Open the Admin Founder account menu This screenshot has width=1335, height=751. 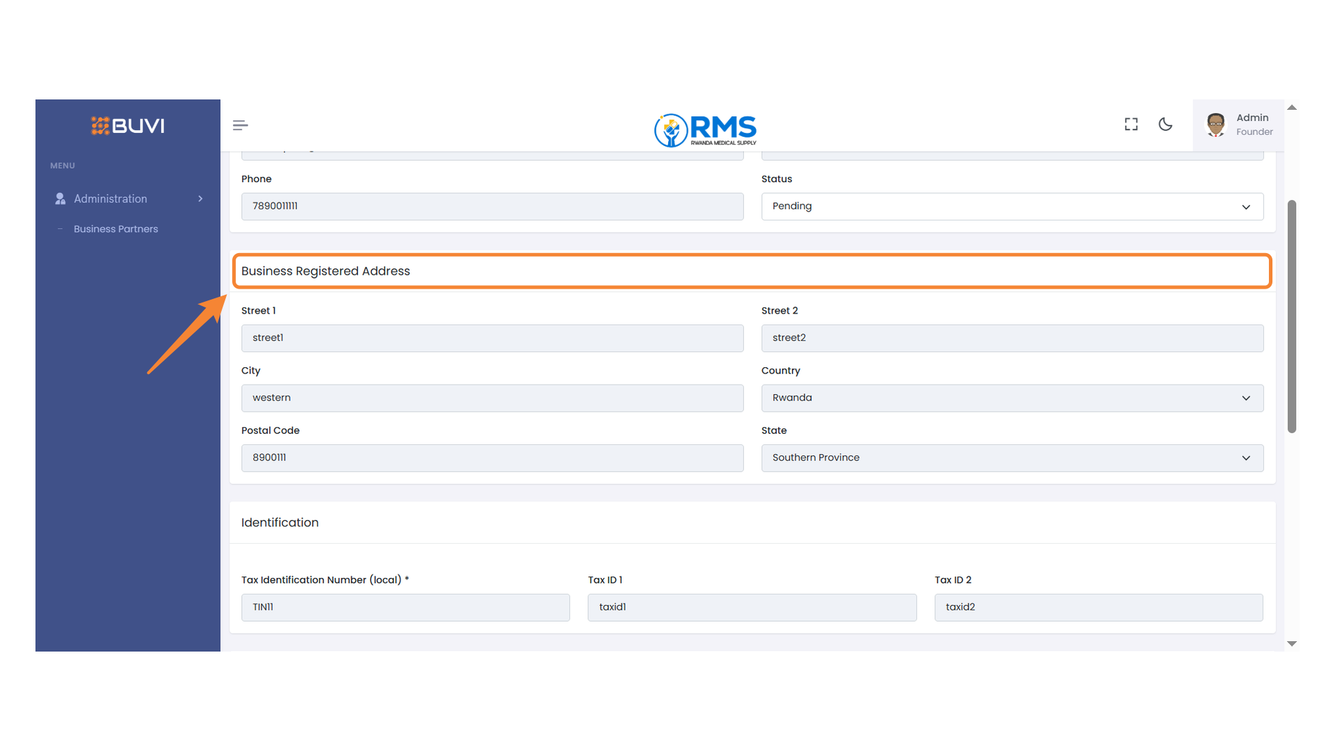[x=1252, y=124]
